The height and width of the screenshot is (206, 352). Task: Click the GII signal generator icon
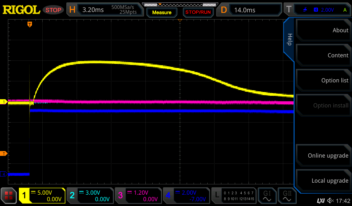coord(287,196)
